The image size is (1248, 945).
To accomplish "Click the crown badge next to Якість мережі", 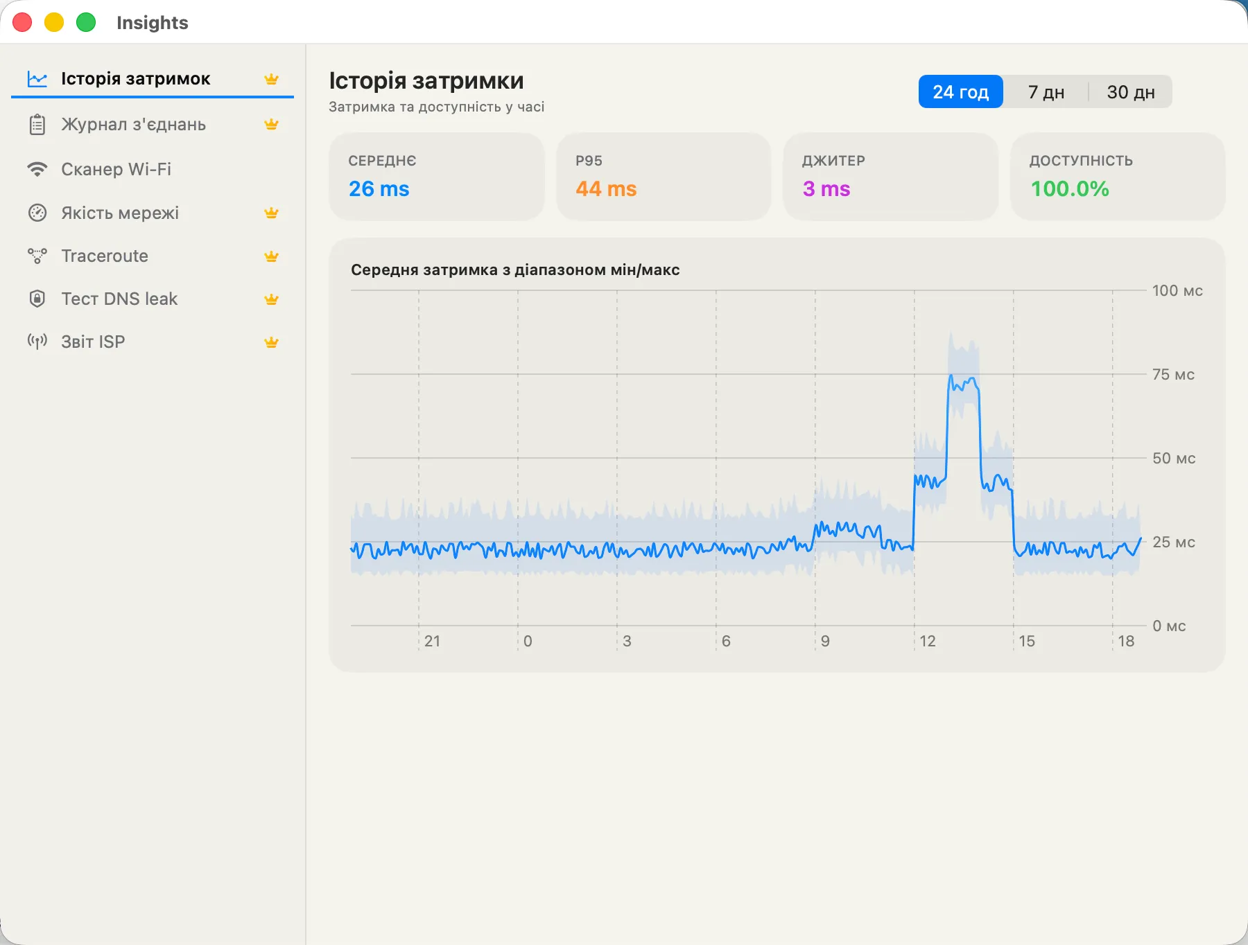I will point(272,213).
